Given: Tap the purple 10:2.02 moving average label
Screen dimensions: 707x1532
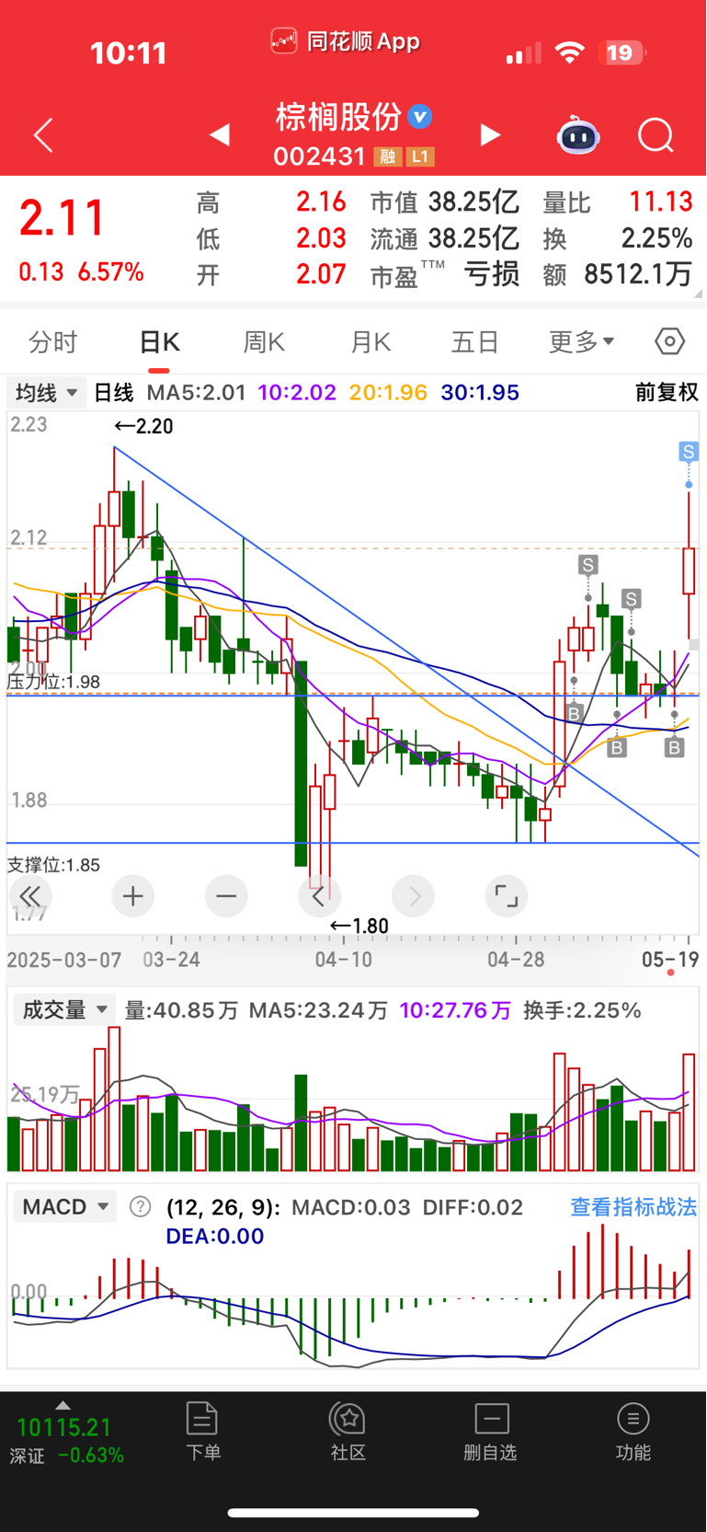Looking at the screenshot, I should coord(297,393).
